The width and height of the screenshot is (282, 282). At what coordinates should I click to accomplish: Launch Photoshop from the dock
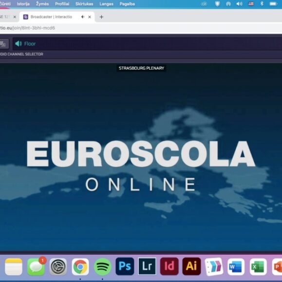pos(125,266)
